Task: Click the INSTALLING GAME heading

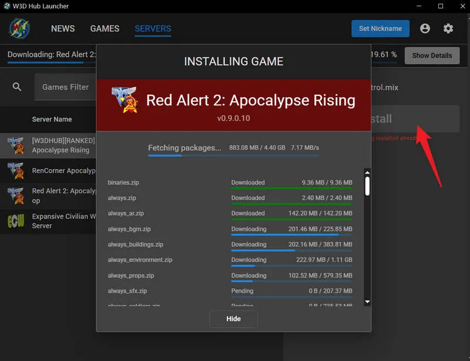Action: (233, 62)
